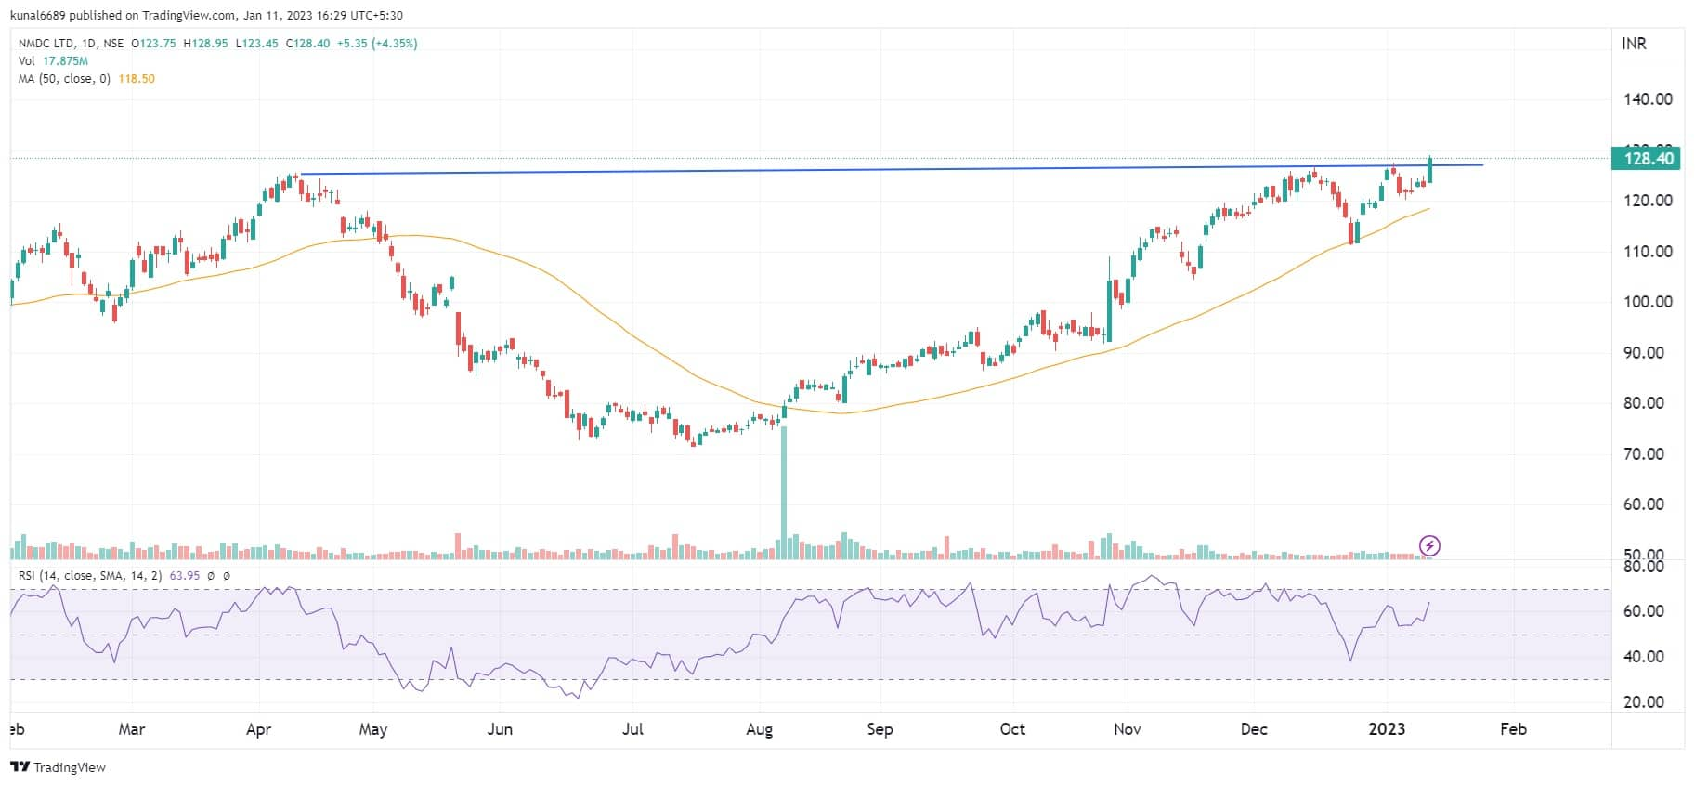The width and height of the screenshot is (1695, 785).
Task: Click the Dec label on time axis
Action: [x=1254, y=729]
